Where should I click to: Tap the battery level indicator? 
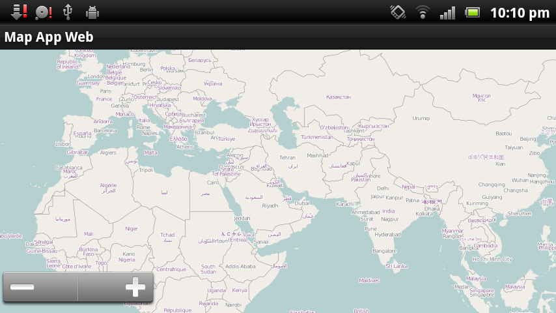click(472, 12)
